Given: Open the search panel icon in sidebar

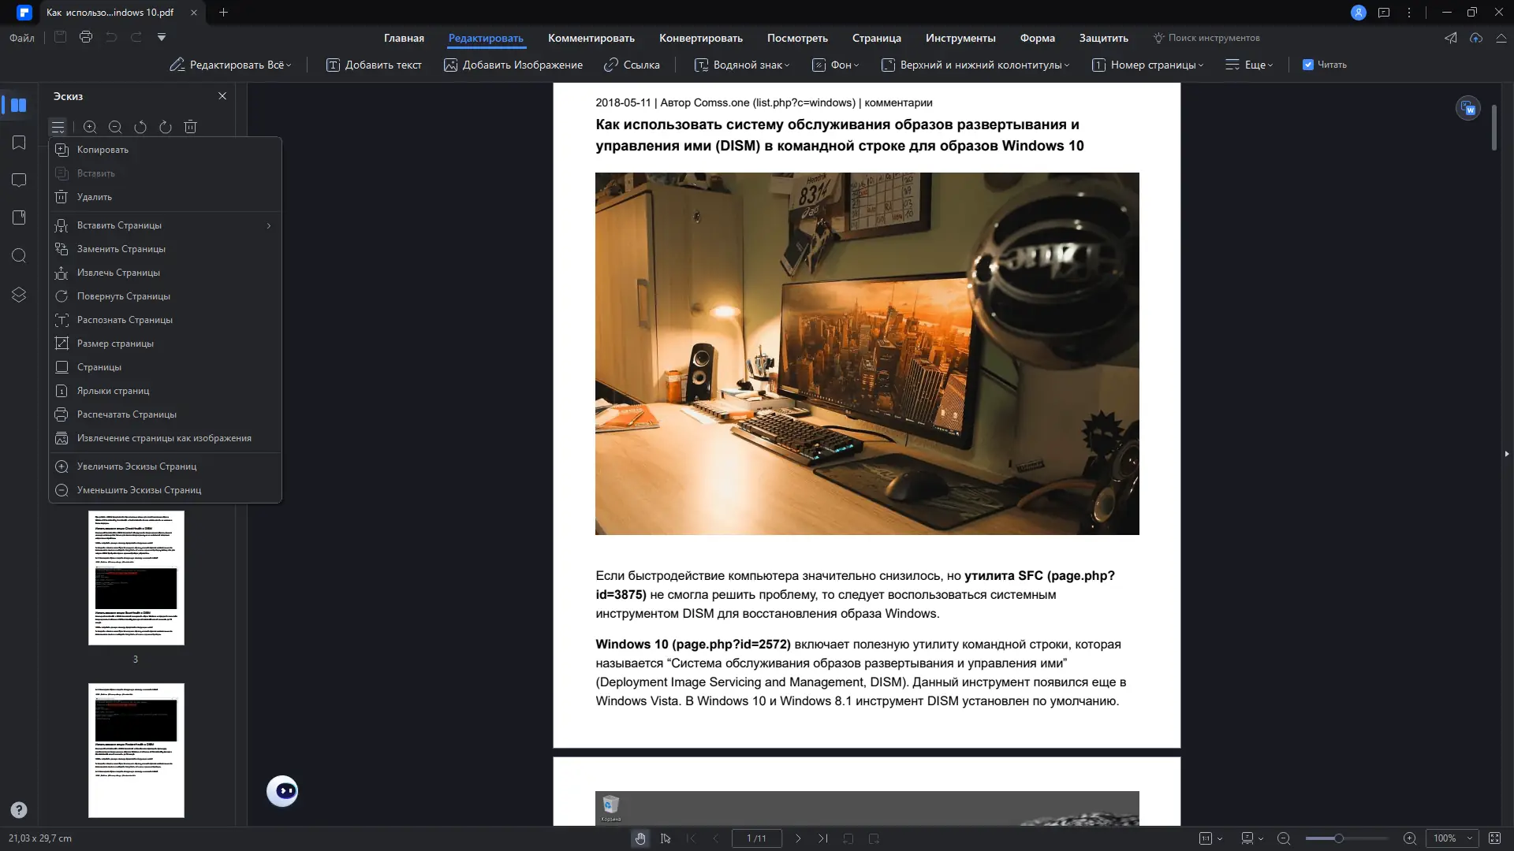Looking at the screenshot, I should (x=19, y=256).
